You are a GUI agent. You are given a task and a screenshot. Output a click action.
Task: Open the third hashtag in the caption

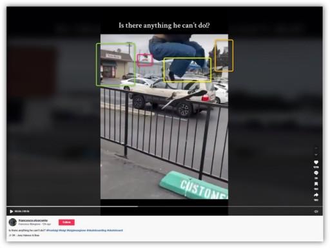tap(76, 231)
